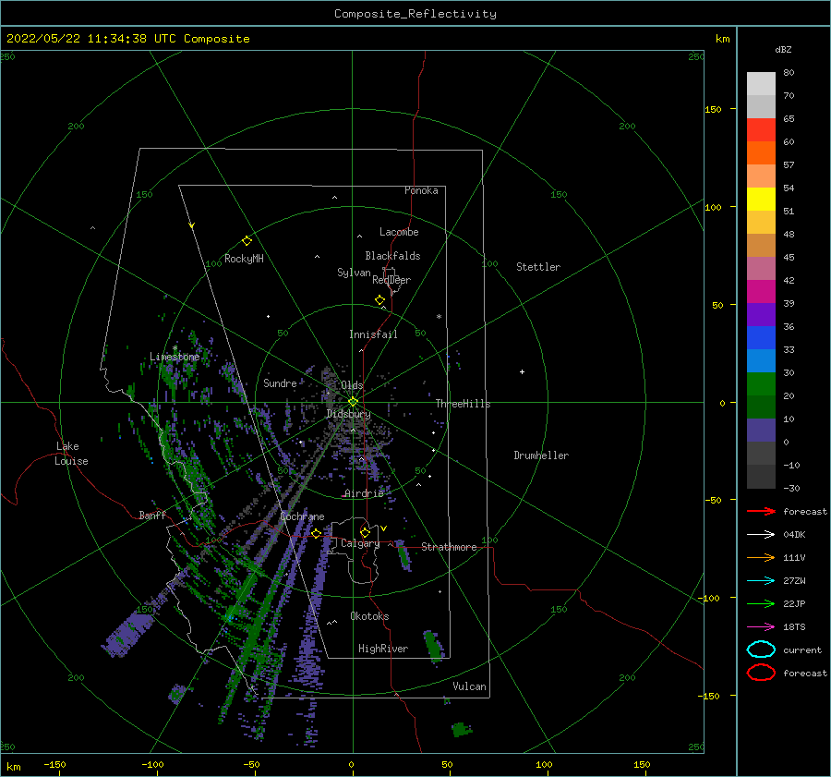Screen dimensions: 831x777
Task: Click the Stettler city label
Action: coord(538,267)
